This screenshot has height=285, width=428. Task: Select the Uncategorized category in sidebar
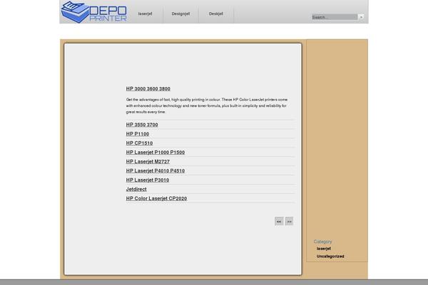coord(330,256)
